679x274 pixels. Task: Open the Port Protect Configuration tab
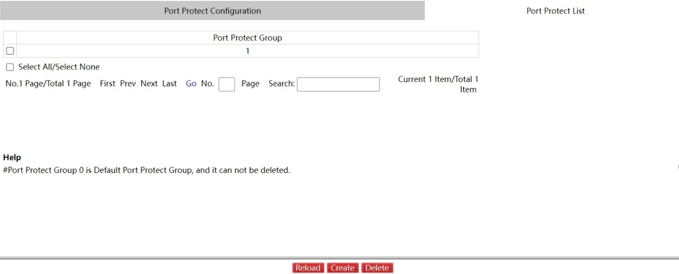pos(212,11)
